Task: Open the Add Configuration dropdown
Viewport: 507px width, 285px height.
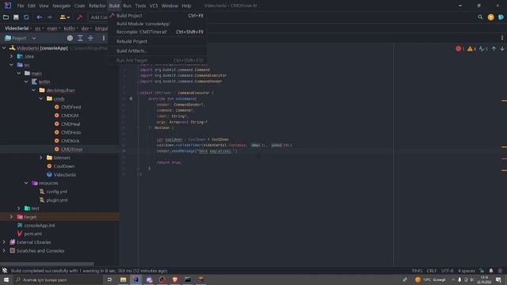Action: click(98, 17)
